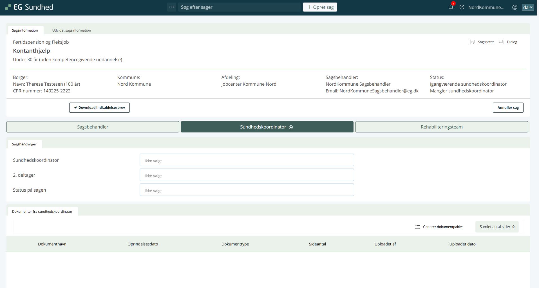Open the 2. deltager dropdown

click(x=247, y=175)
